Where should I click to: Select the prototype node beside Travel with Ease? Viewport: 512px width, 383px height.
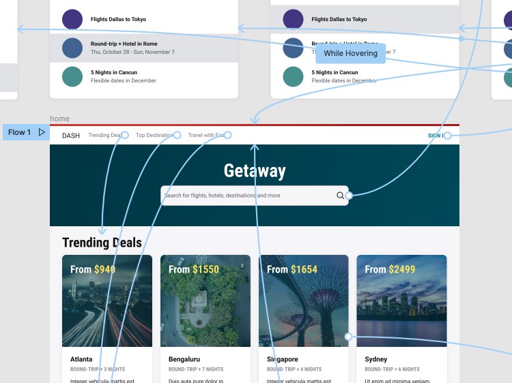(x=228, y=136)
